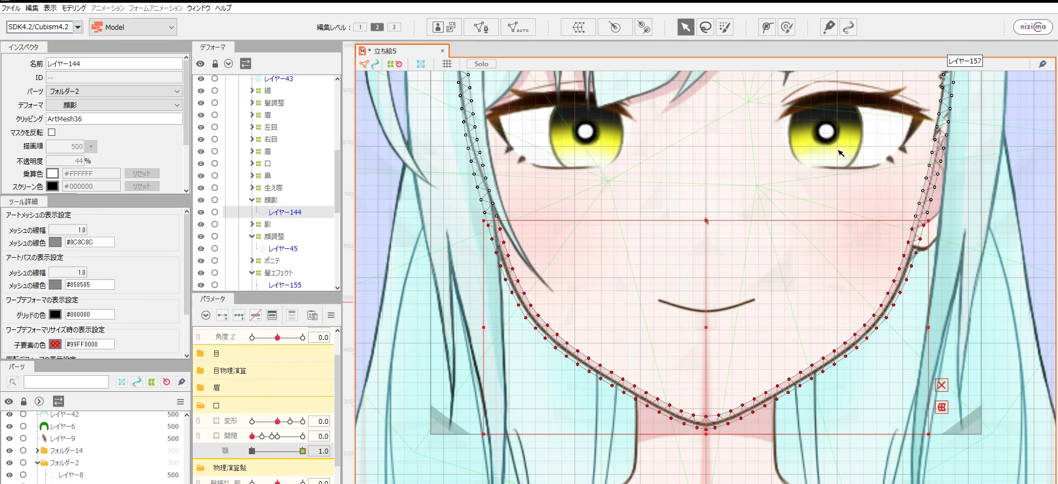Image resolution: width=1058 pixels, height=484 pixels.
Task: Open the Parameter panel hamburger menu
Action: [331, 315]
